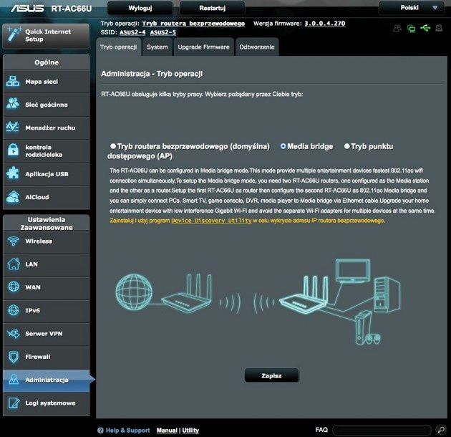Open the Logi systemowe menu item
This screenshot has height=437, width=451.
[47, 403]
